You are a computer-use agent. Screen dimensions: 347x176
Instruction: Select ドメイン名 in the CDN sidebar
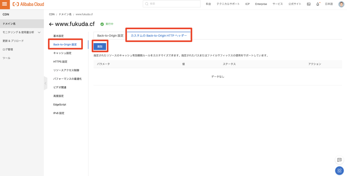[22, 24]
